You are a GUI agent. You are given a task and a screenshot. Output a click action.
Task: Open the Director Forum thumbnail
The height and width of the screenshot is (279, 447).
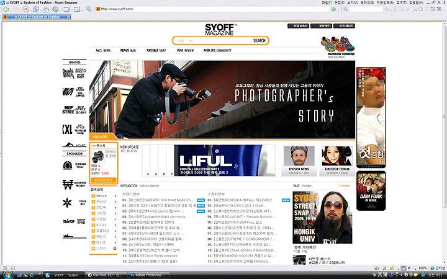(336, 161)
